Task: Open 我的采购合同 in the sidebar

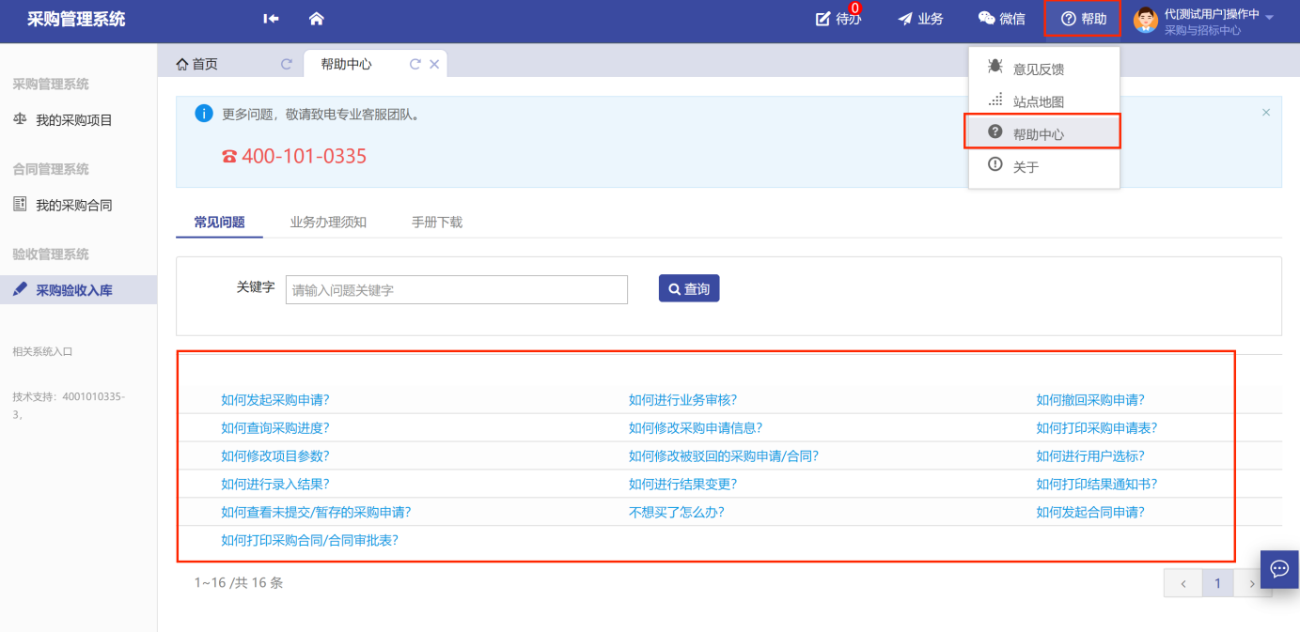Action: [x=73, y=205]
